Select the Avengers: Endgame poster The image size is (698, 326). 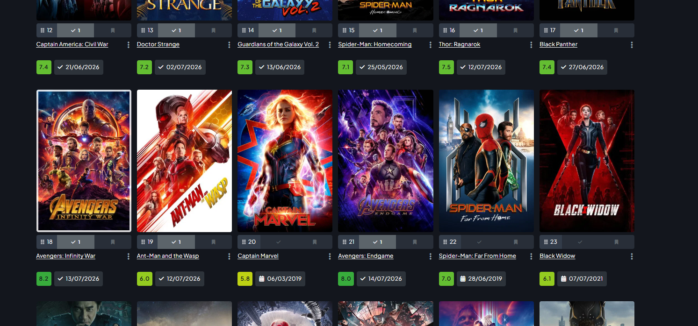tap(386, 161)
